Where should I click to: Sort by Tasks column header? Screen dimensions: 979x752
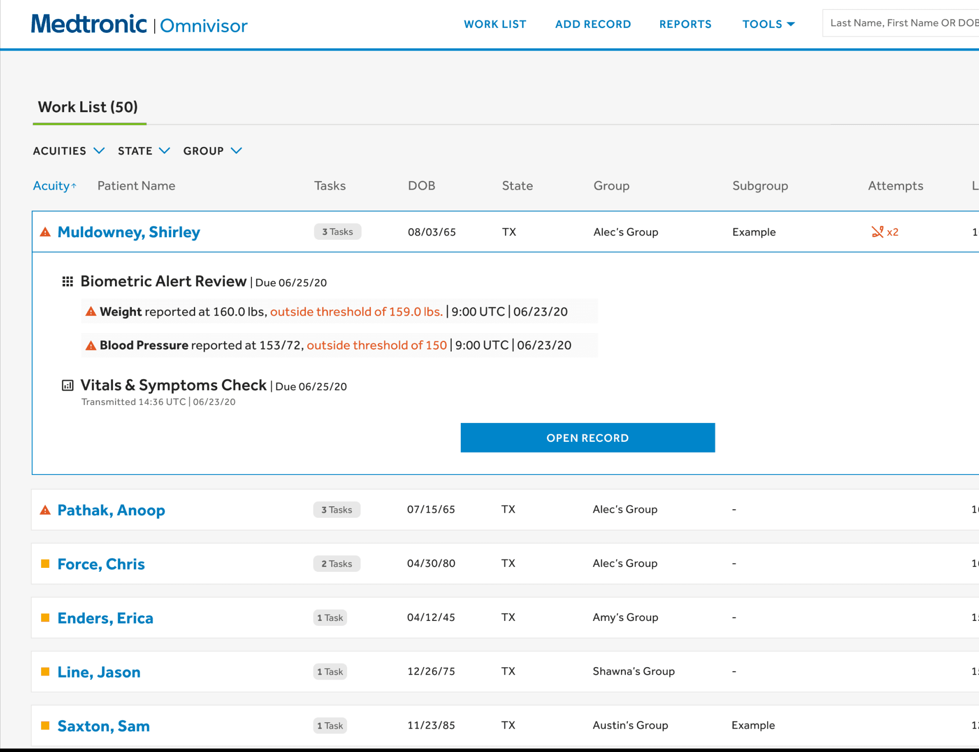(x=330, y=186)
